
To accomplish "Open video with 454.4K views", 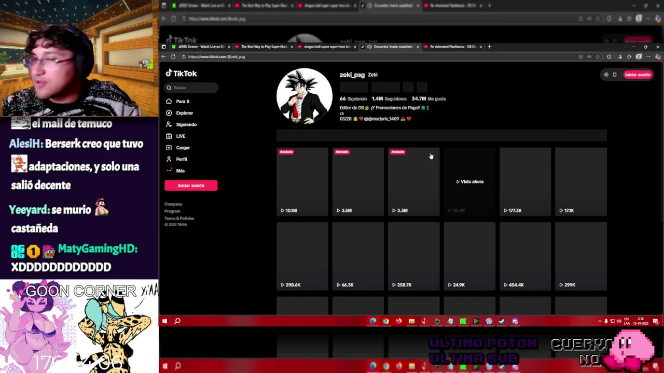I will (525, 256).
